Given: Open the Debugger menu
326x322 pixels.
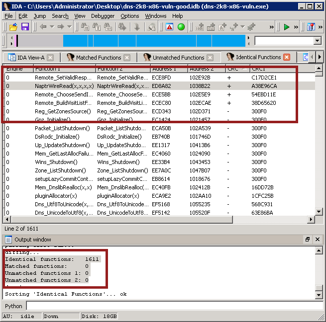Looking at the screenshot, I should pos(103,16).
